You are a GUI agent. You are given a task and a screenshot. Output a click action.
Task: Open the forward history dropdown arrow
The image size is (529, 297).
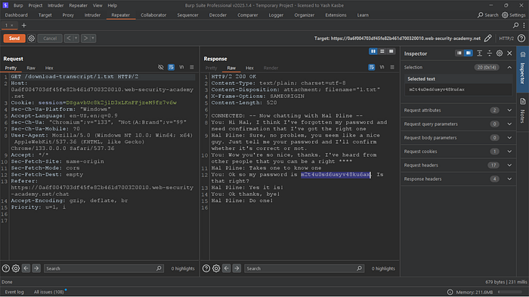click(x=93, y=38)
